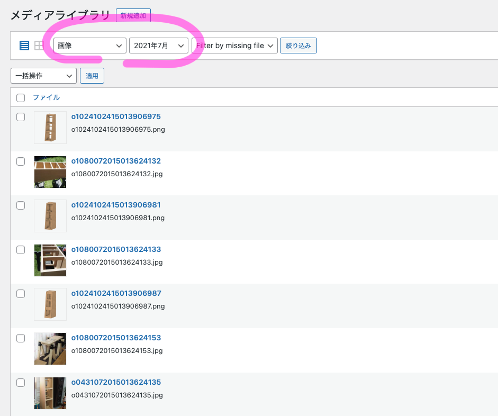Switch to grid view mode

[39, 46]
